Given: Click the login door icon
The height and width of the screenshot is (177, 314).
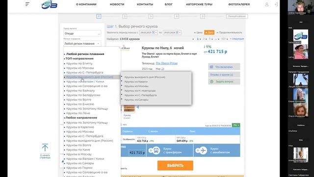Looking at the screenshot, I should 276,4.
